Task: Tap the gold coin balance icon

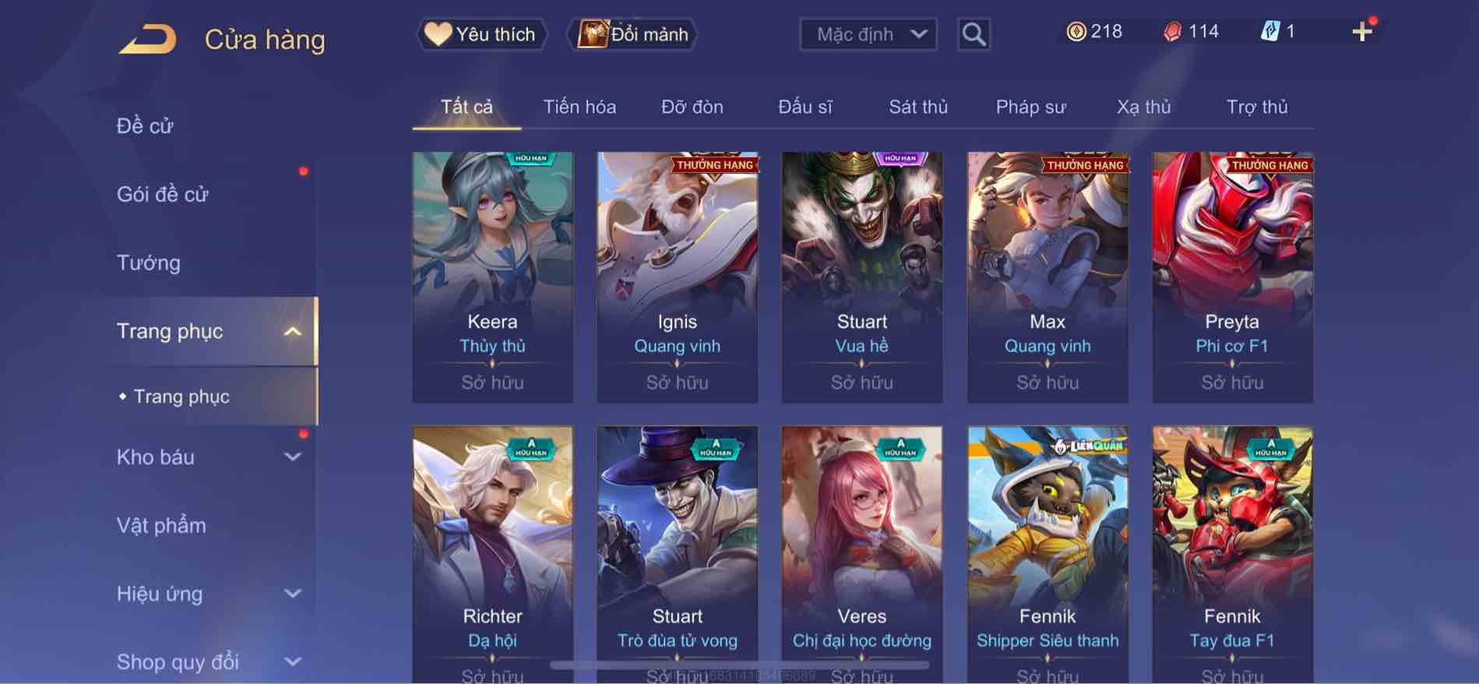Action: (x=1076, y=32)
